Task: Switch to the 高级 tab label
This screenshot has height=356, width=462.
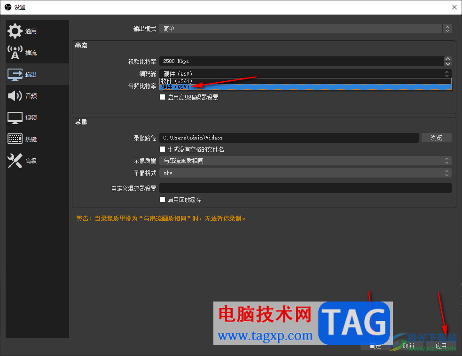Action: point(31,161)
